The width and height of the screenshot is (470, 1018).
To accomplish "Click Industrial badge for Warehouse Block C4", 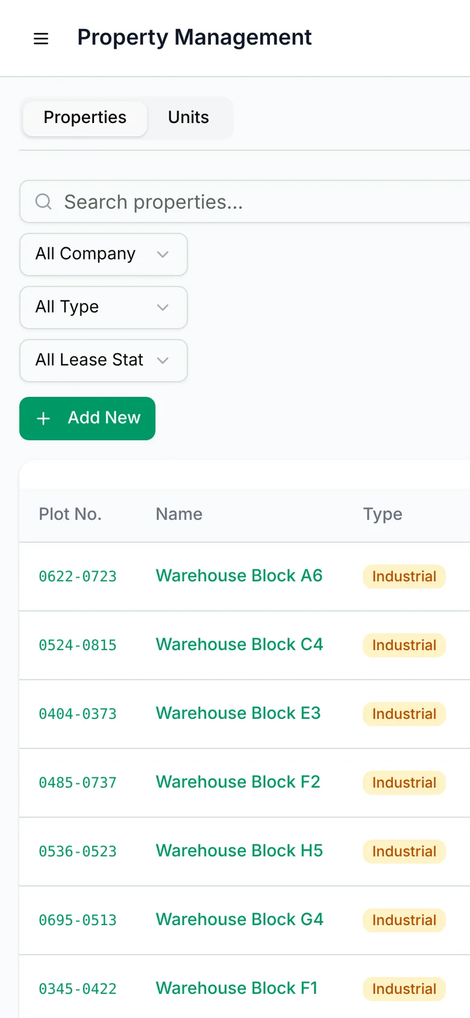I will click(x=404, y=645).
